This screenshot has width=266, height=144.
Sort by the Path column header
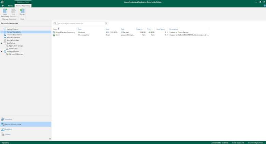click(x=123, y=29)
